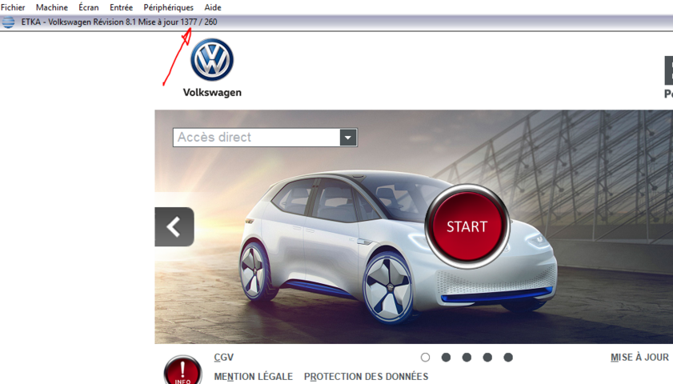Select the fifth carousel dot
673x384 pixels.
[x=508, y=358]
